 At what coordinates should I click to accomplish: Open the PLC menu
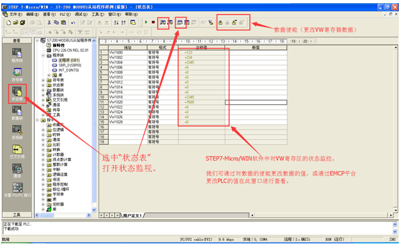65,14
